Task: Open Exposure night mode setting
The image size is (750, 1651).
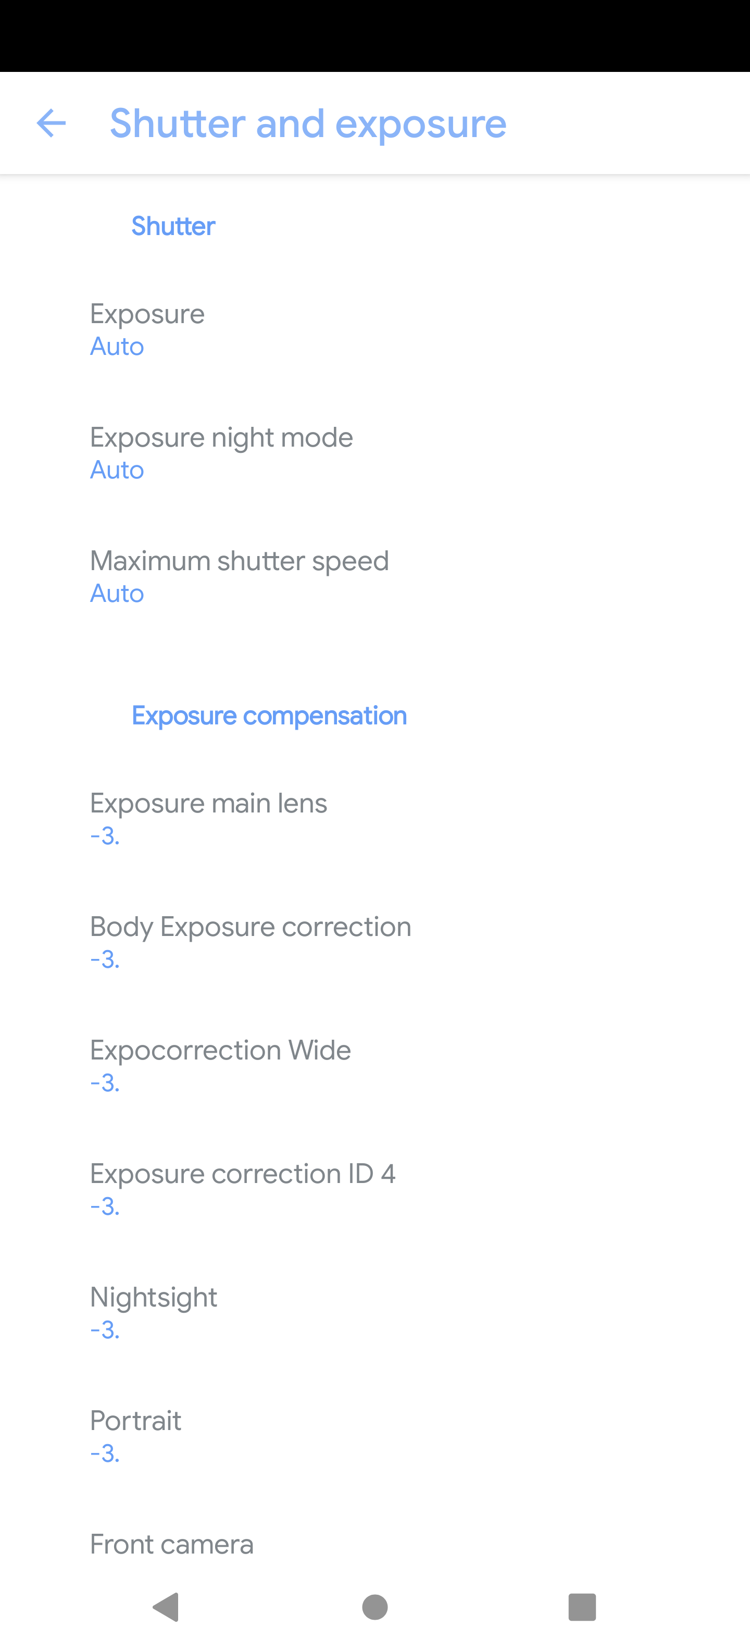Action: click(374, 454)
